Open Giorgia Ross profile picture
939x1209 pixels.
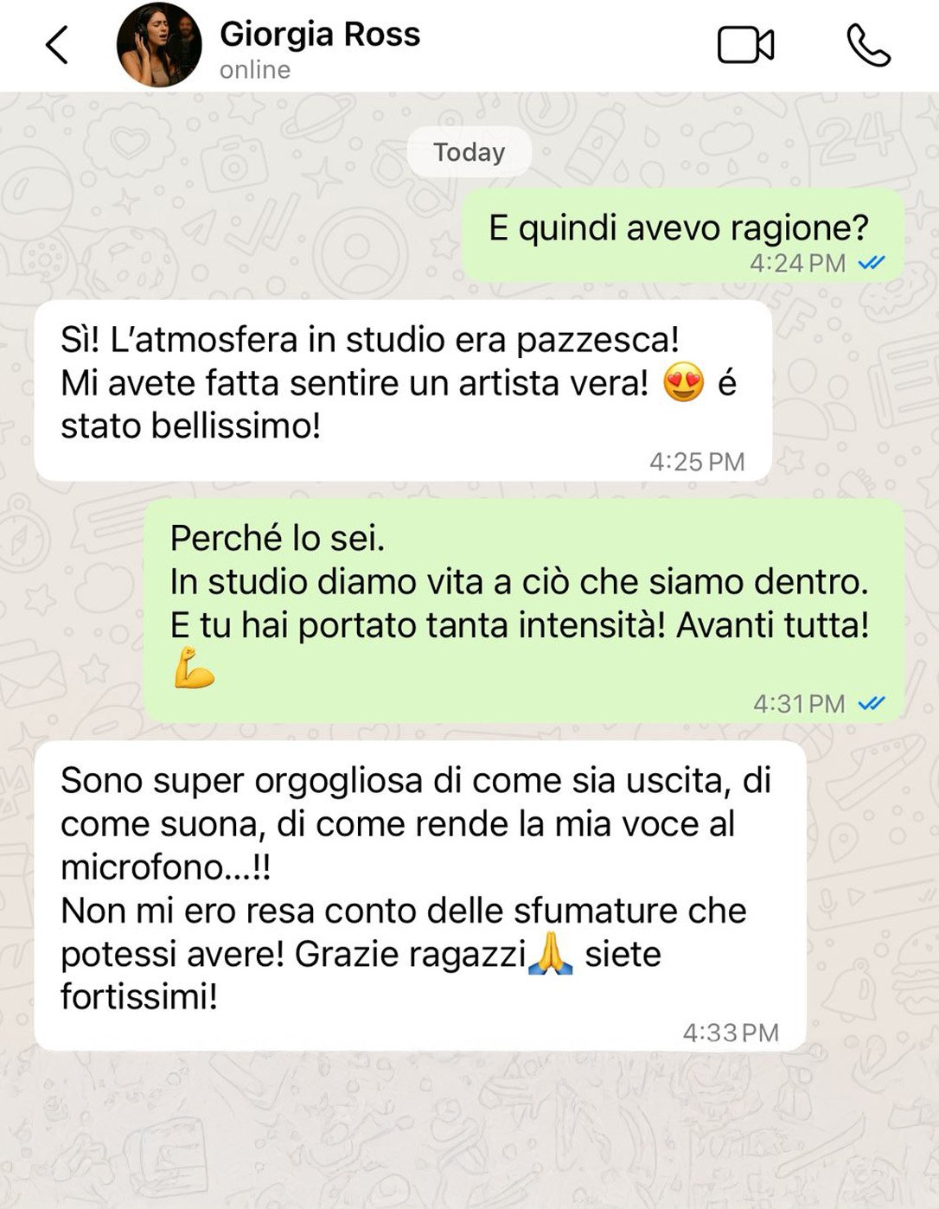tap(159, 45)
